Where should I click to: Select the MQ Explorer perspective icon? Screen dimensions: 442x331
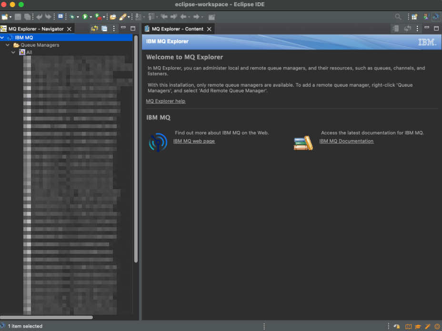436,17
